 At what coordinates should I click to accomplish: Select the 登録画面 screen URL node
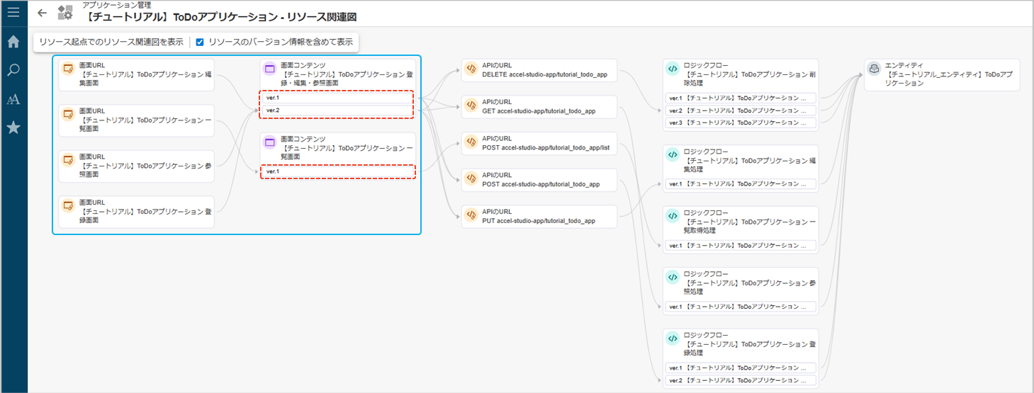[x=136, y=211]
